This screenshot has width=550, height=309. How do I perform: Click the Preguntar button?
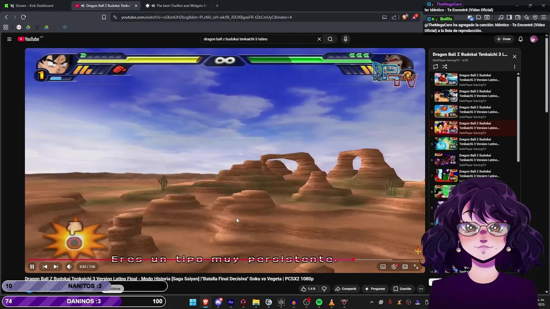[x=375, y=289]
